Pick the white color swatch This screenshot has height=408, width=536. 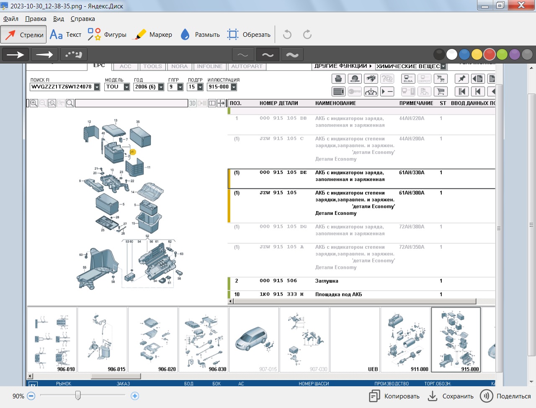tap(452, 54)
